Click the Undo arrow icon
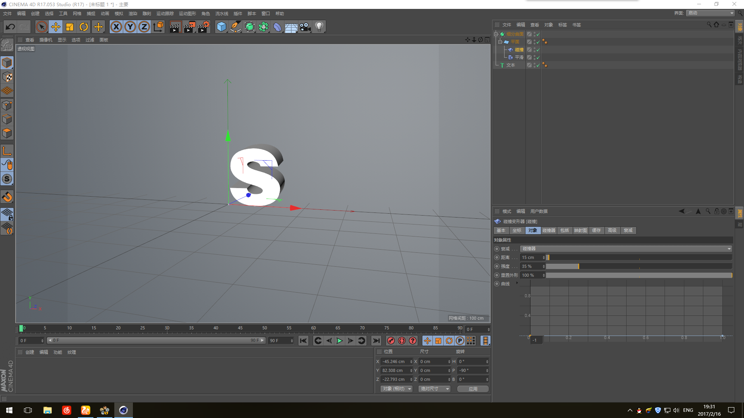 [x=10, y=27]
